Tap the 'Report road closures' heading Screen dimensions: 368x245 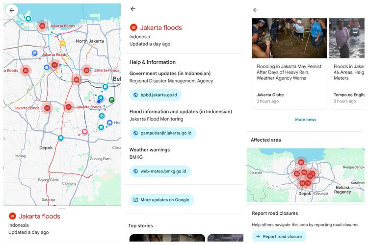pos(275,213)
